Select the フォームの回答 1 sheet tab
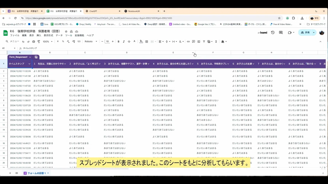328x184 pixels. pyautogui.click(x=36, y=173)
